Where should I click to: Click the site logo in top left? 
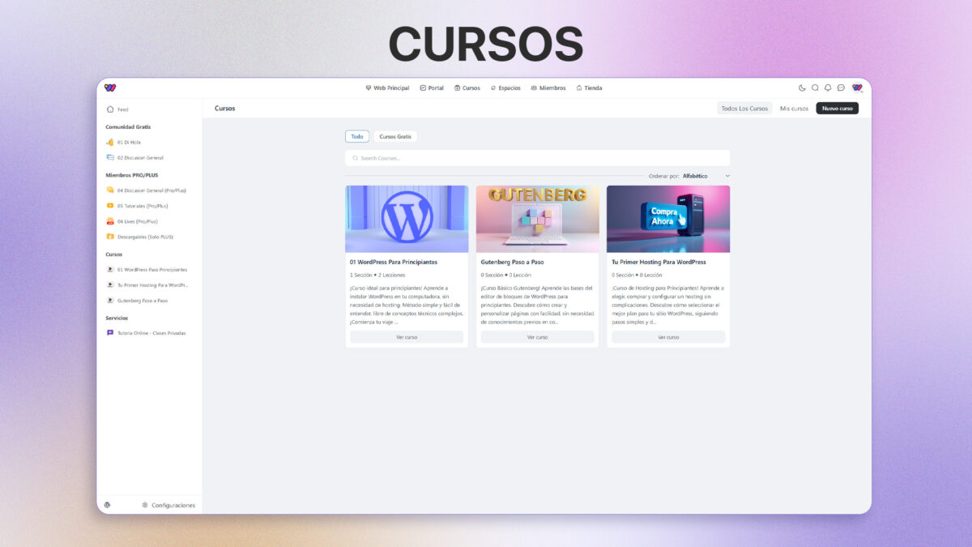click(x=110, y=88)
